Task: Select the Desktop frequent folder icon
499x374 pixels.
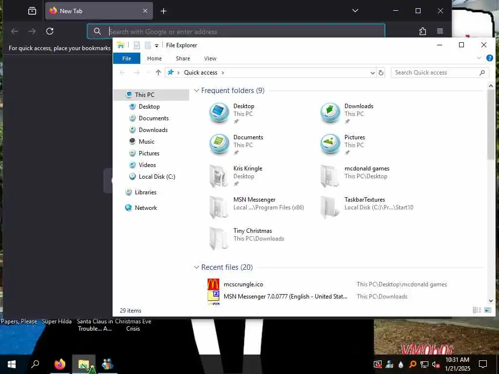Action: [219, 113]
